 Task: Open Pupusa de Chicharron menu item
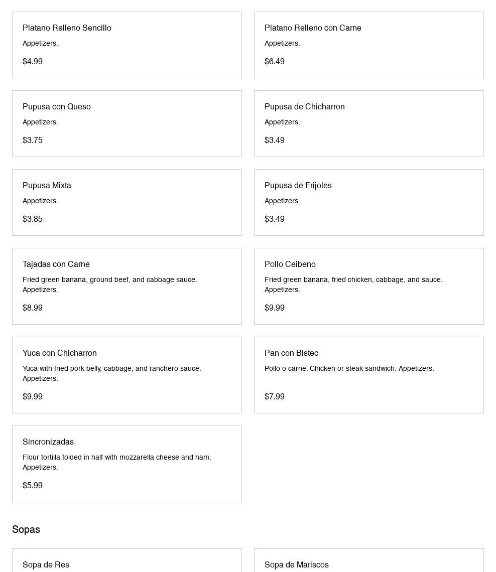pyautogui.click(x=368, y=123)
